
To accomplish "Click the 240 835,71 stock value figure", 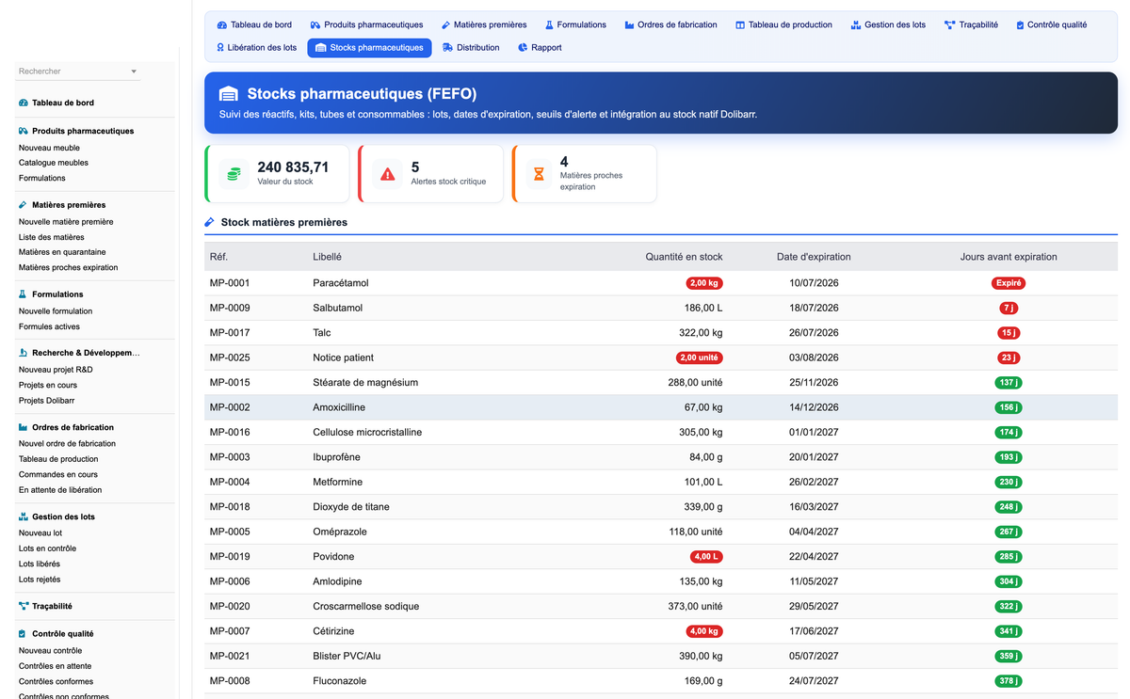I will tap(293, 167).
